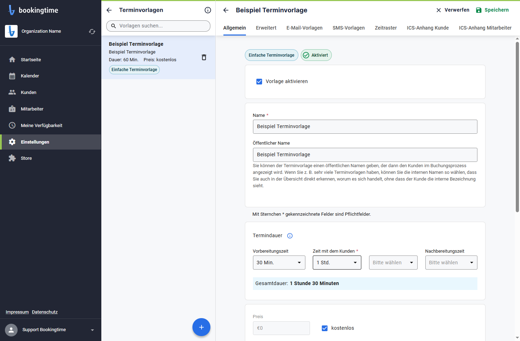
Task: Show Terminvorlagen info icon
Action: 208,10
